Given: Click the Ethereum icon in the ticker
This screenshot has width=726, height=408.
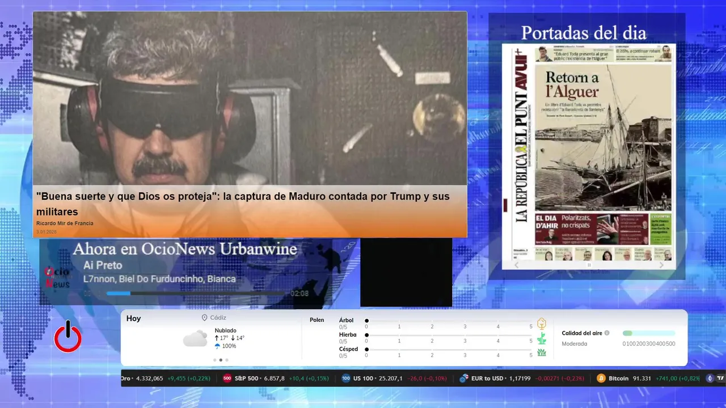Looking at the screenshot, I should (x=709, y=378).
